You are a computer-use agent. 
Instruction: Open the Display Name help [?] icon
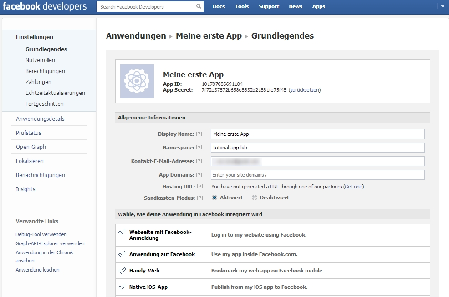[x=199, y=134]
